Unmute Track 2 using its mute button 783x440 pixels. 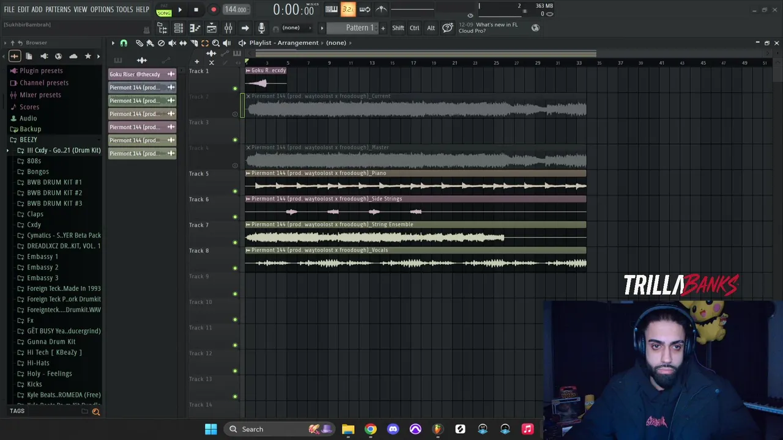point(235,114)
